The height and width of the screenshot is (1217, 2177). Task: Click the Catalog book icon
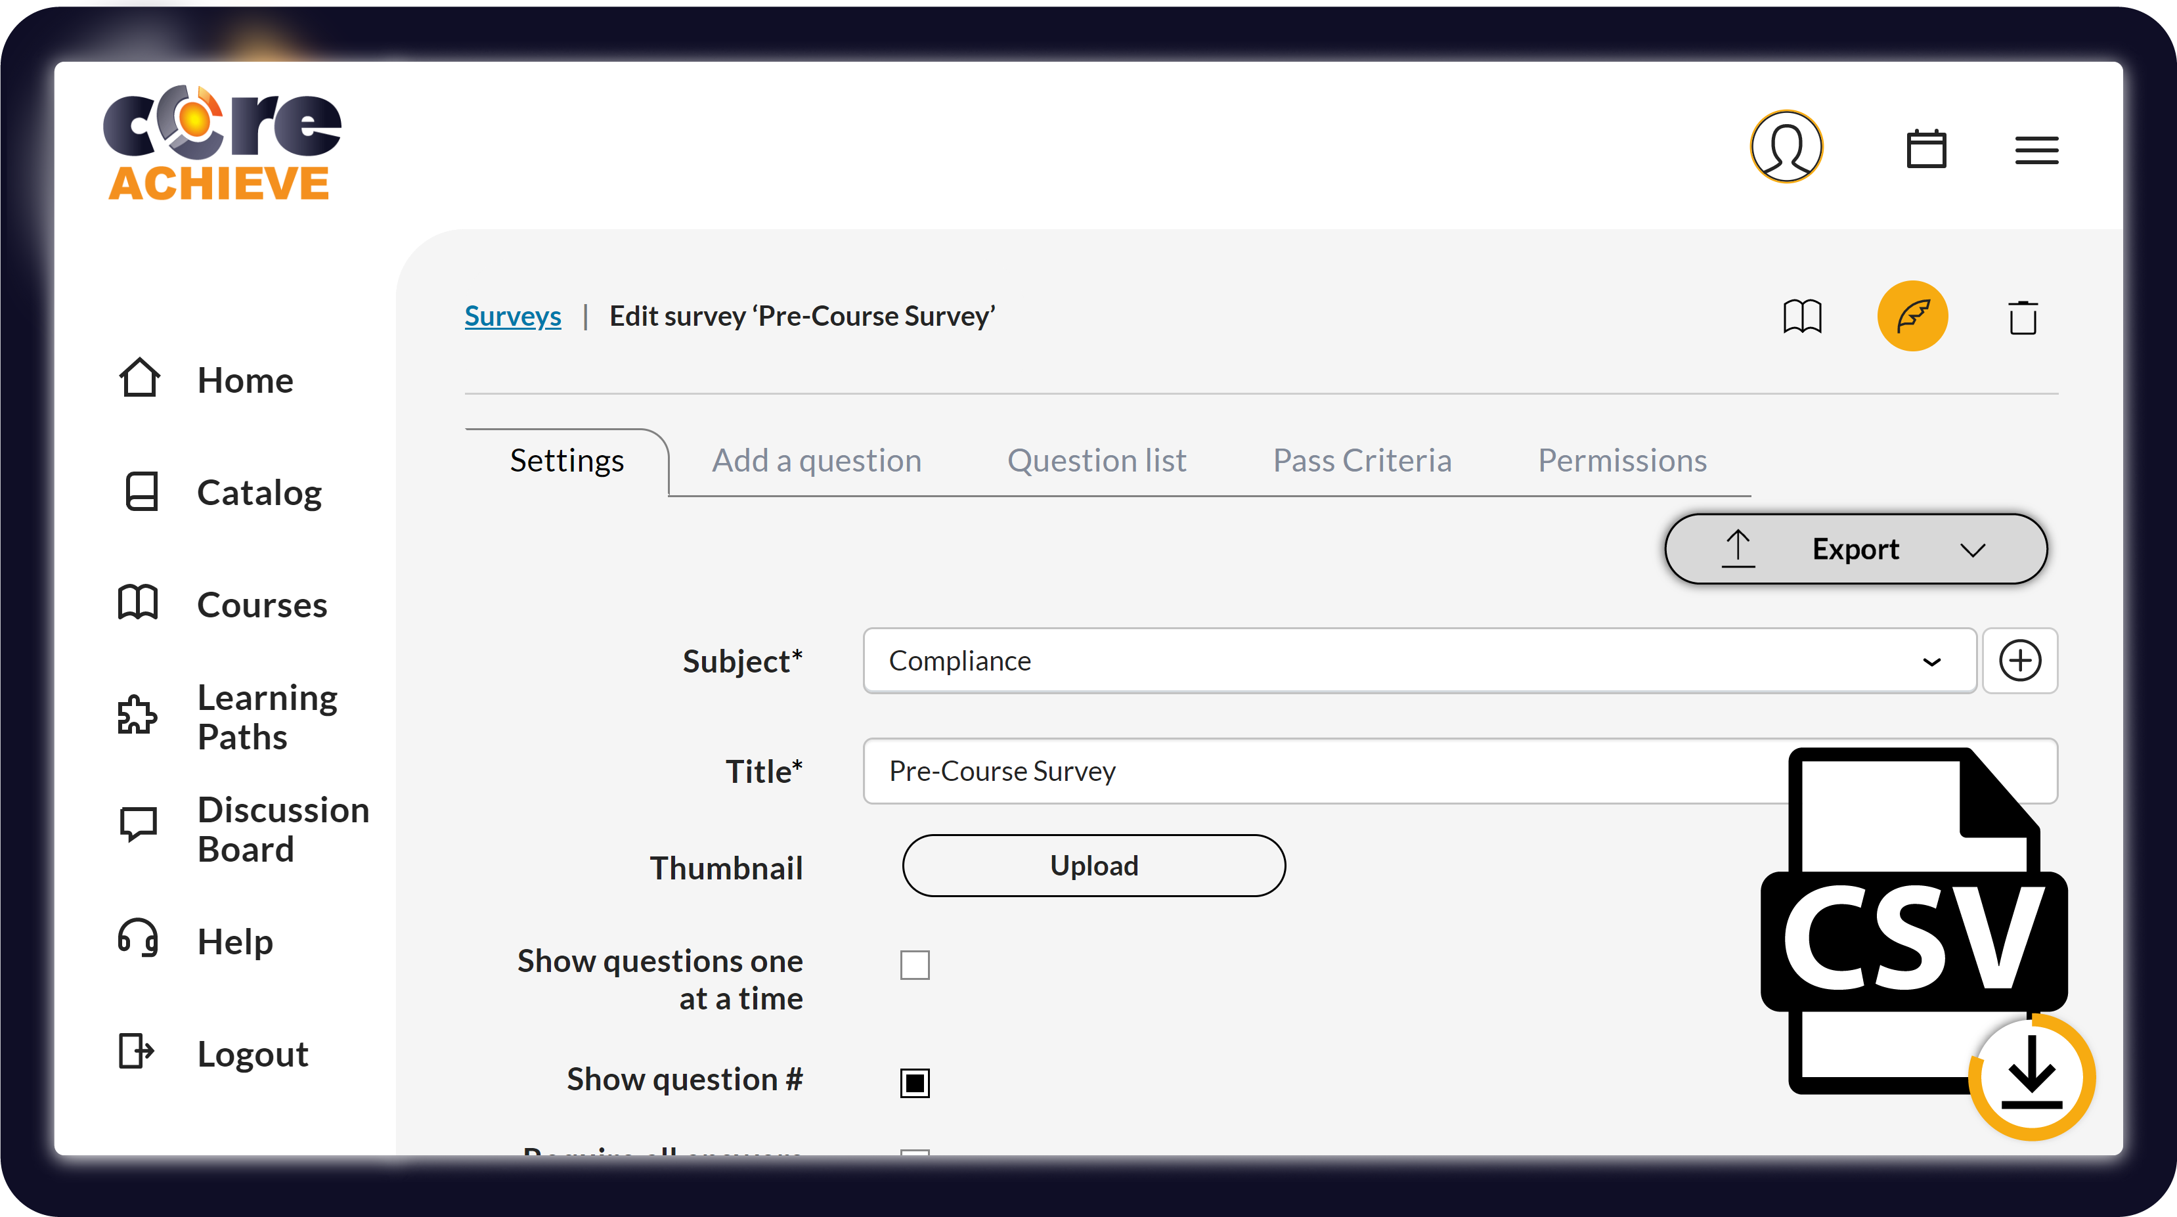141,491
